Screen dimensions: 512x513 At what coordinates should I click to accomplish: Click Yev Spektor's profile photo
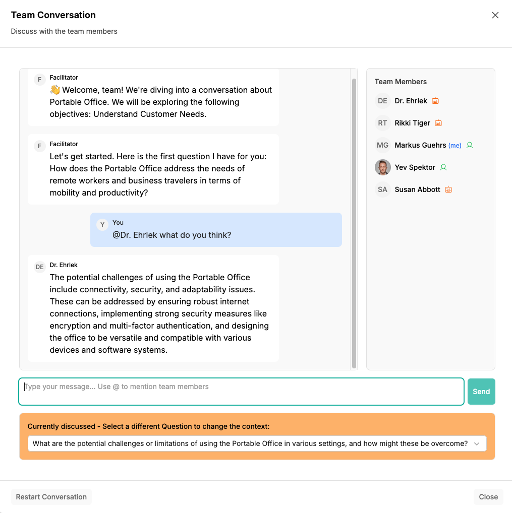(x=383, y=167)
